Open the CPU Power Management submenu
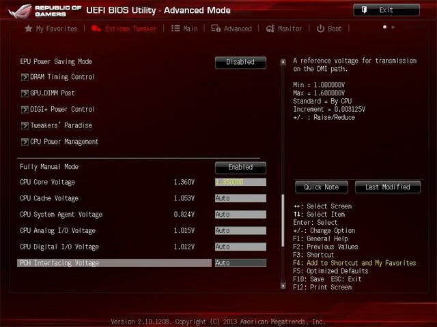Screen dimensions: 437x327 coord(64,142)
